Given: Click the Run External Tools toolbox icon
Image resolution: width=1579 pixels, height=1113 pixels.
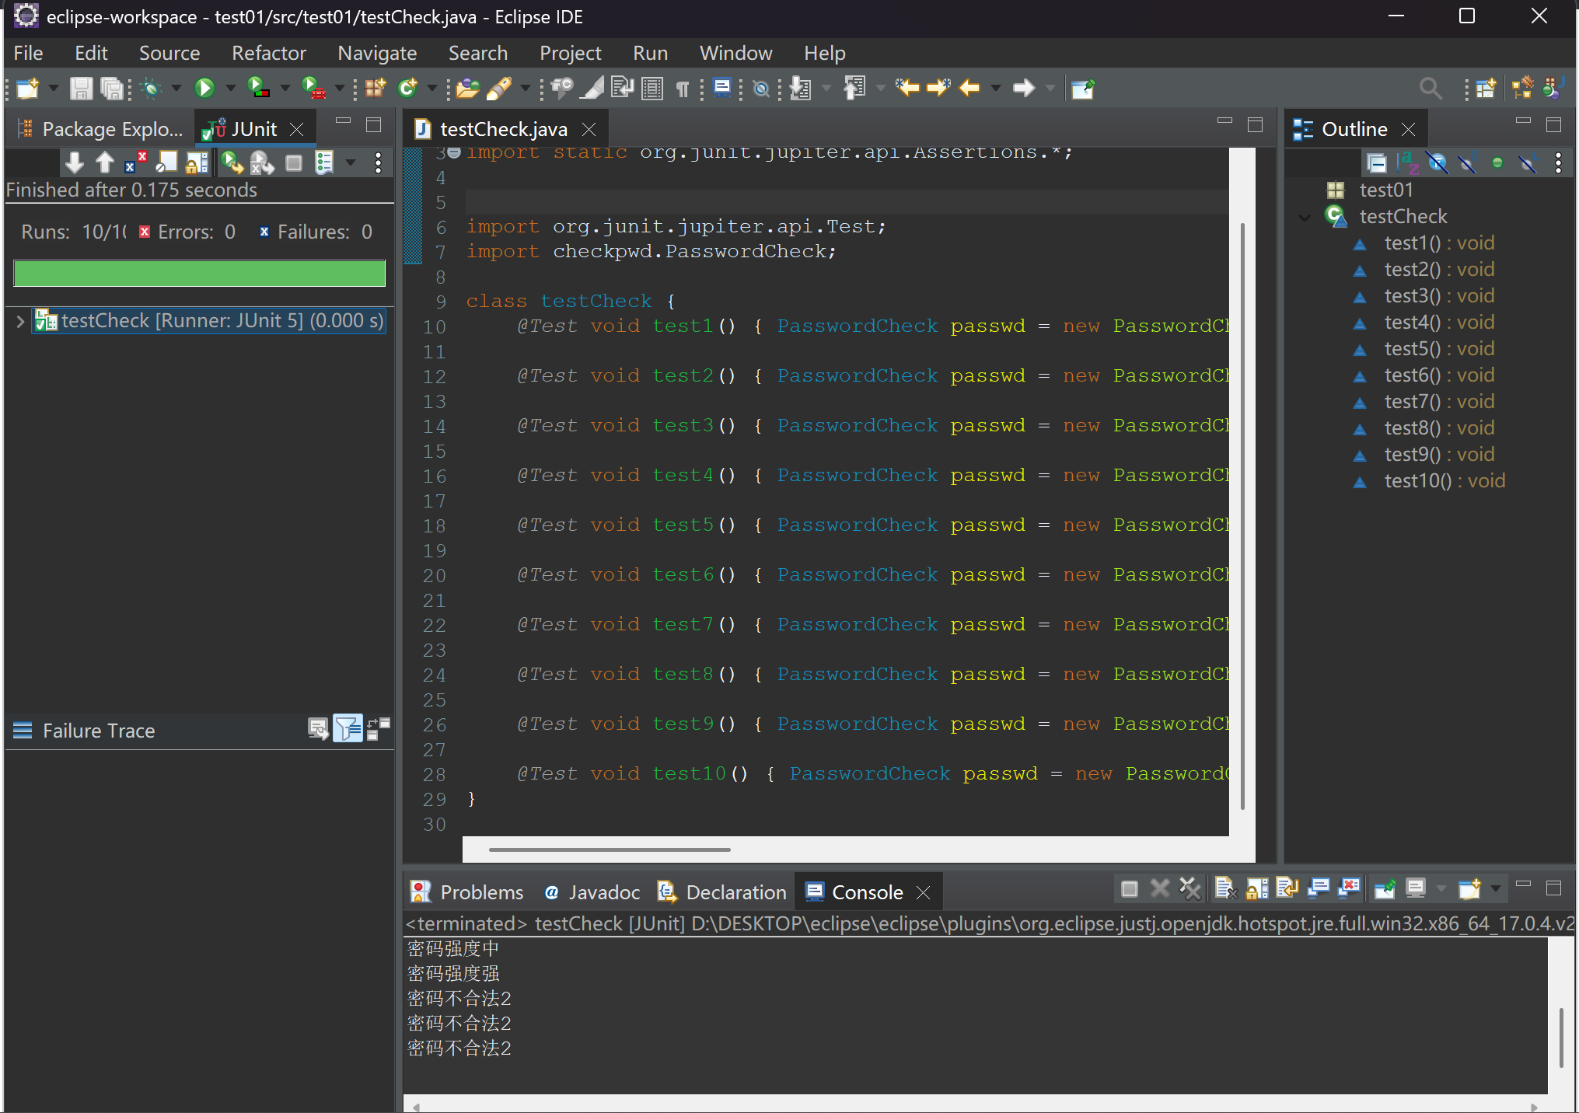Looking at the screenshot, I should [313, 89].
